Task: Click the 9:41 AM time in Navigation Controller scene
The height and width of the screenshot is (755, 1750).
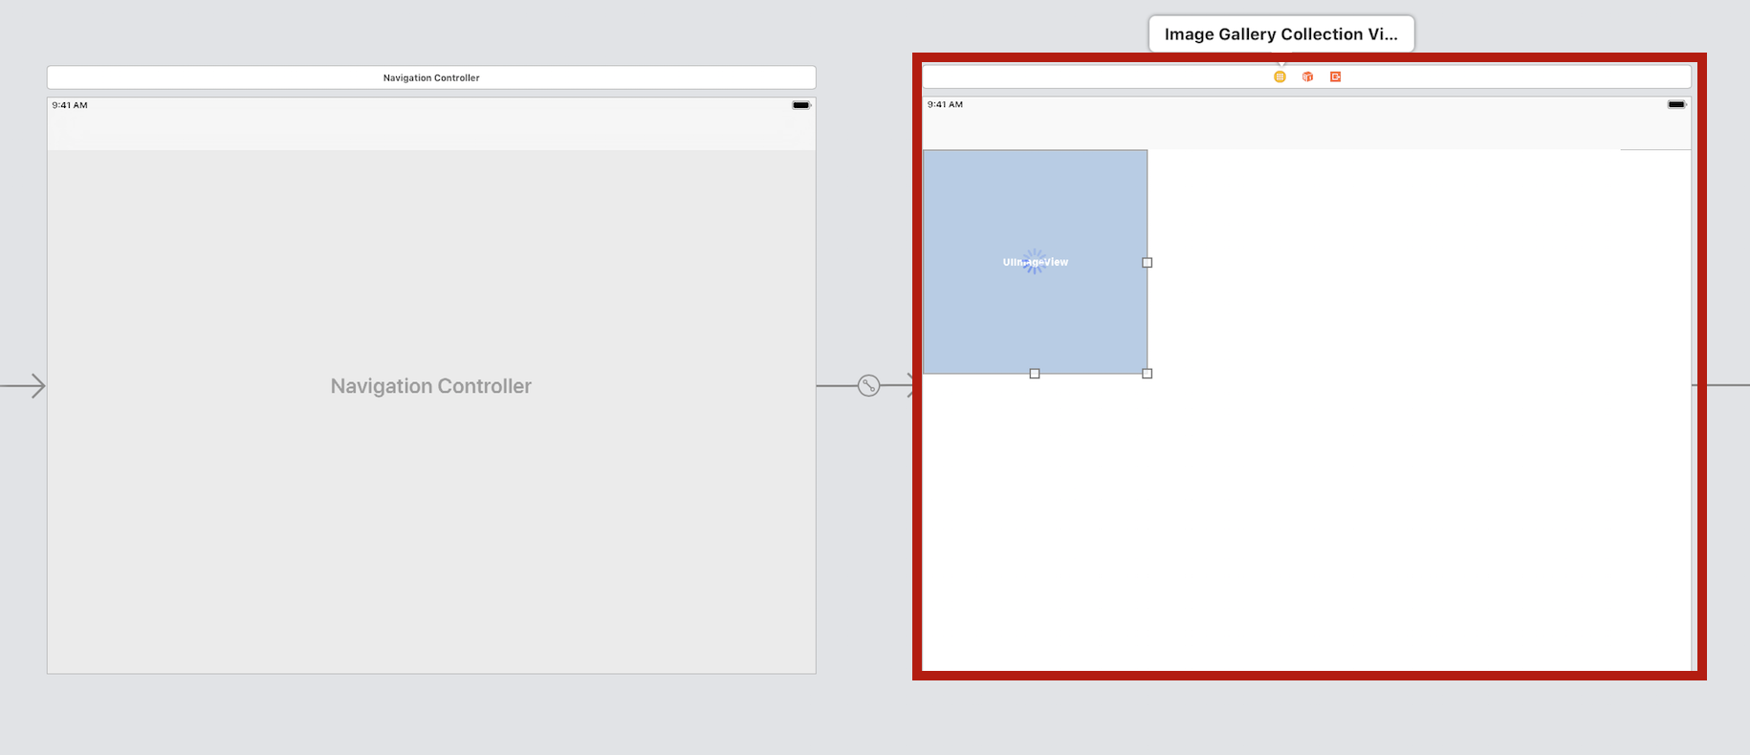Action: pyautogui.click(x=70, y=105)
